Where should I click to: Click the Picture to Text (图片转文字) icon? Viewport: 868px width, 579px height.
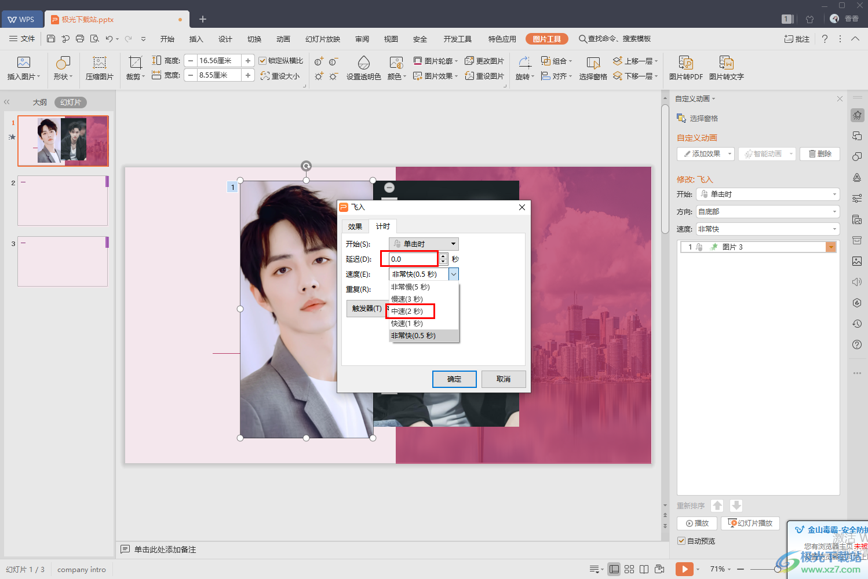[x=727, y=63]
